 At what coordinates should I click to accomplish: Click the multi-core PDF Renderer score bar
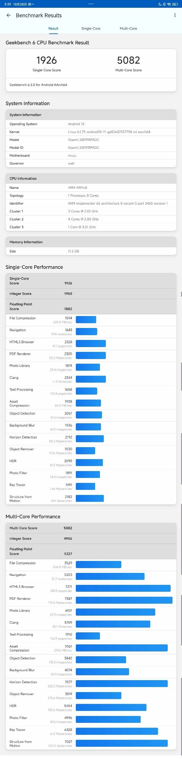click(x=124, y=600)
